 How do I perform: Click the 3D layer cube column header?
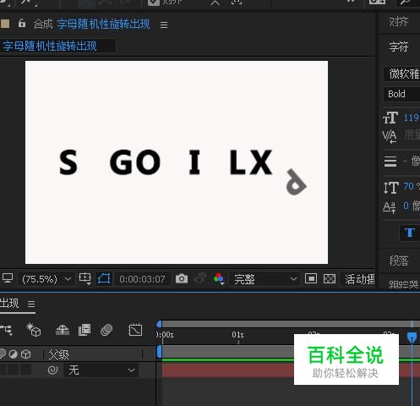(26, 354)
